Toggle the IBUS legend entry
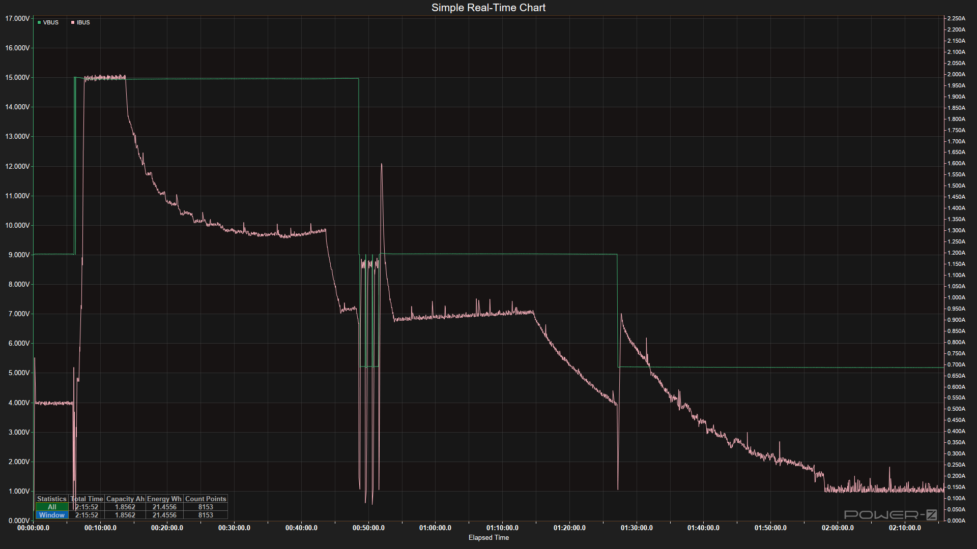Image resolution: width=977 pixels, height=549 pixels. (x=80, y=22)
